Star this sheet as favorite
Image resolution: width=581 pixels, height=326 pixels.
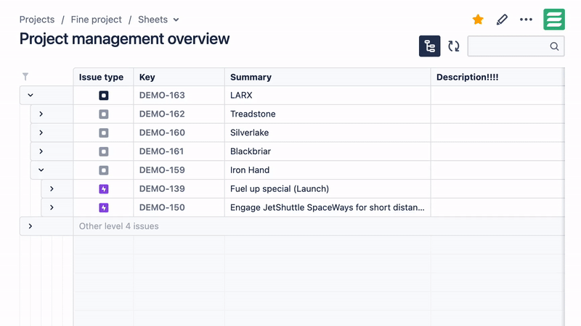point(478,20)
